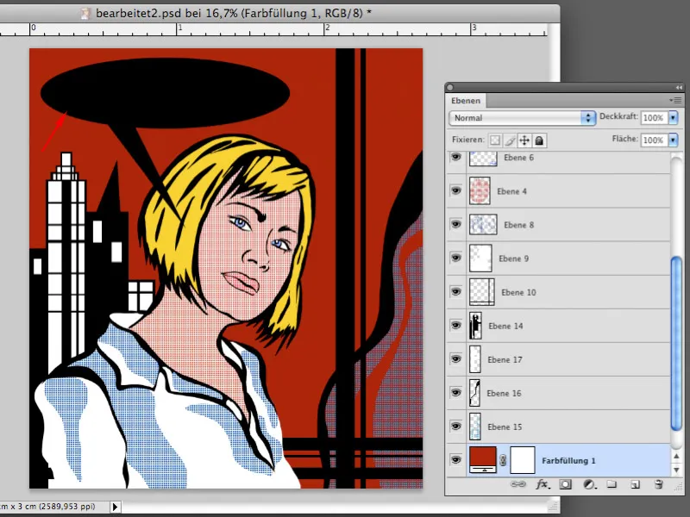Screen dimensions: 690x517
Task: Toggle visibility of Ebene 9
Action: pos(456,258)
